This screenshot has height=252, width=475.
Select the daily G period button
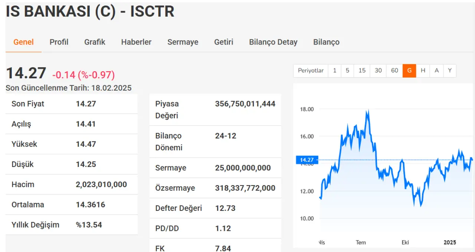(x=409, y=71)
